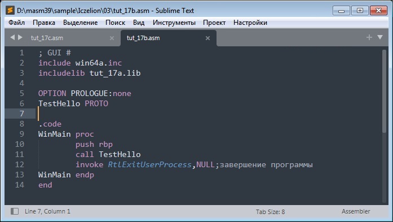Open the Вид menu
The image size is (393, 222).
coord(139,23)
